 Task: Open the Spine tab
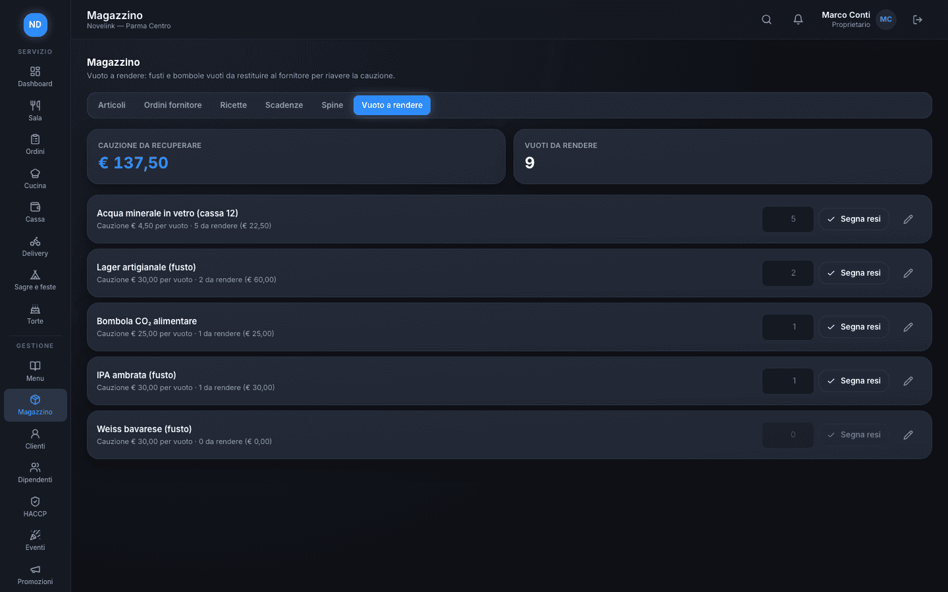332,105
